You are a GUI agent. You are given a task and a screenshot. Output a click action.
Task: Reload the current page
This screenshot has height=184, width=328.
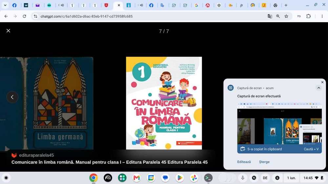(x=25, y=16)
